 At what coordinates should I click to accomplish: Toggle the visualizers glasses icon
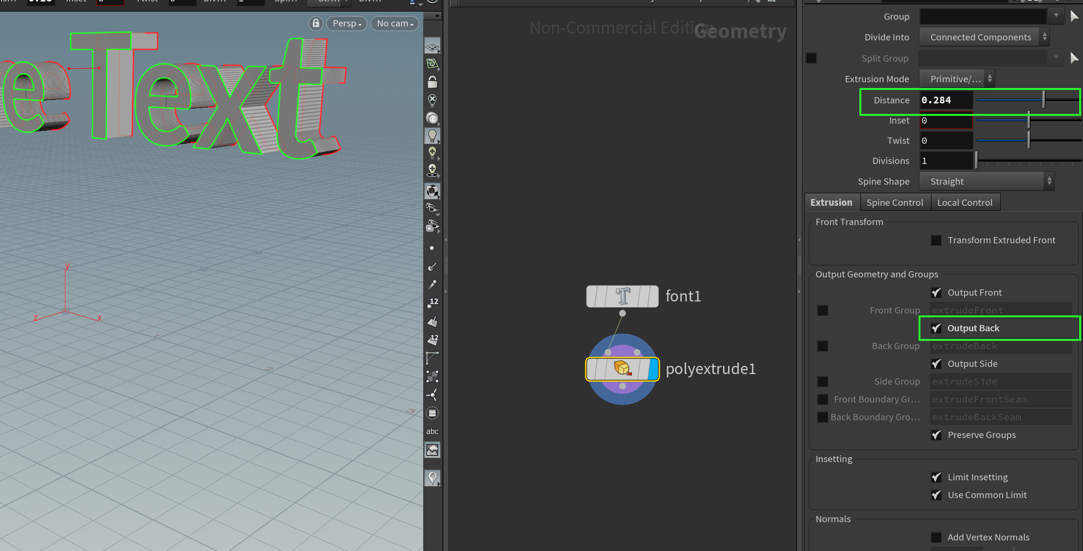(432, 208)
